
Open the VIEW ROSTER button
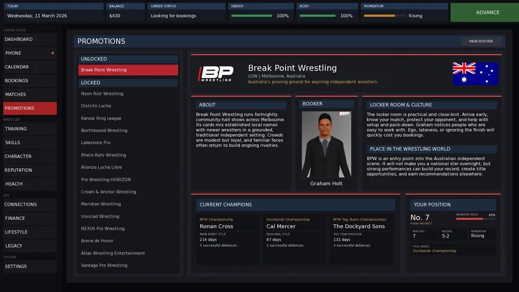(x=480, y=42)
